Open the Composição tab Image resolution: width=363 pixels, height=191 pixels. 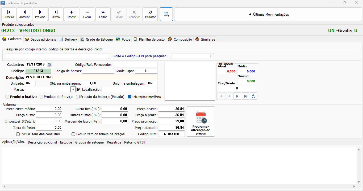pos(180,39)
